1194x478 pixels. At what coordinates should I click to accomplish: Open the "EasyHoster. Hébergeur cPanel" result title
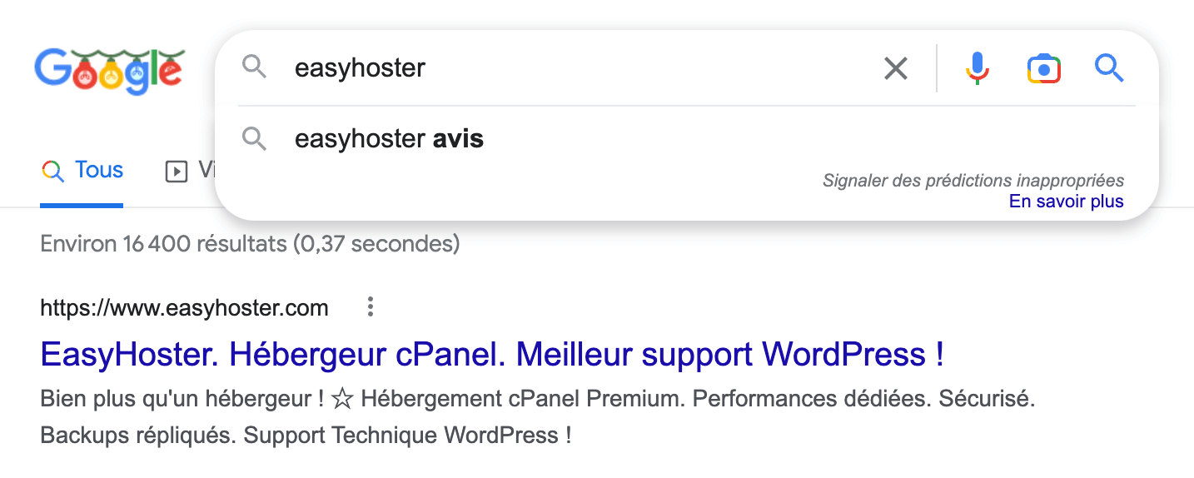pos(491,355)
